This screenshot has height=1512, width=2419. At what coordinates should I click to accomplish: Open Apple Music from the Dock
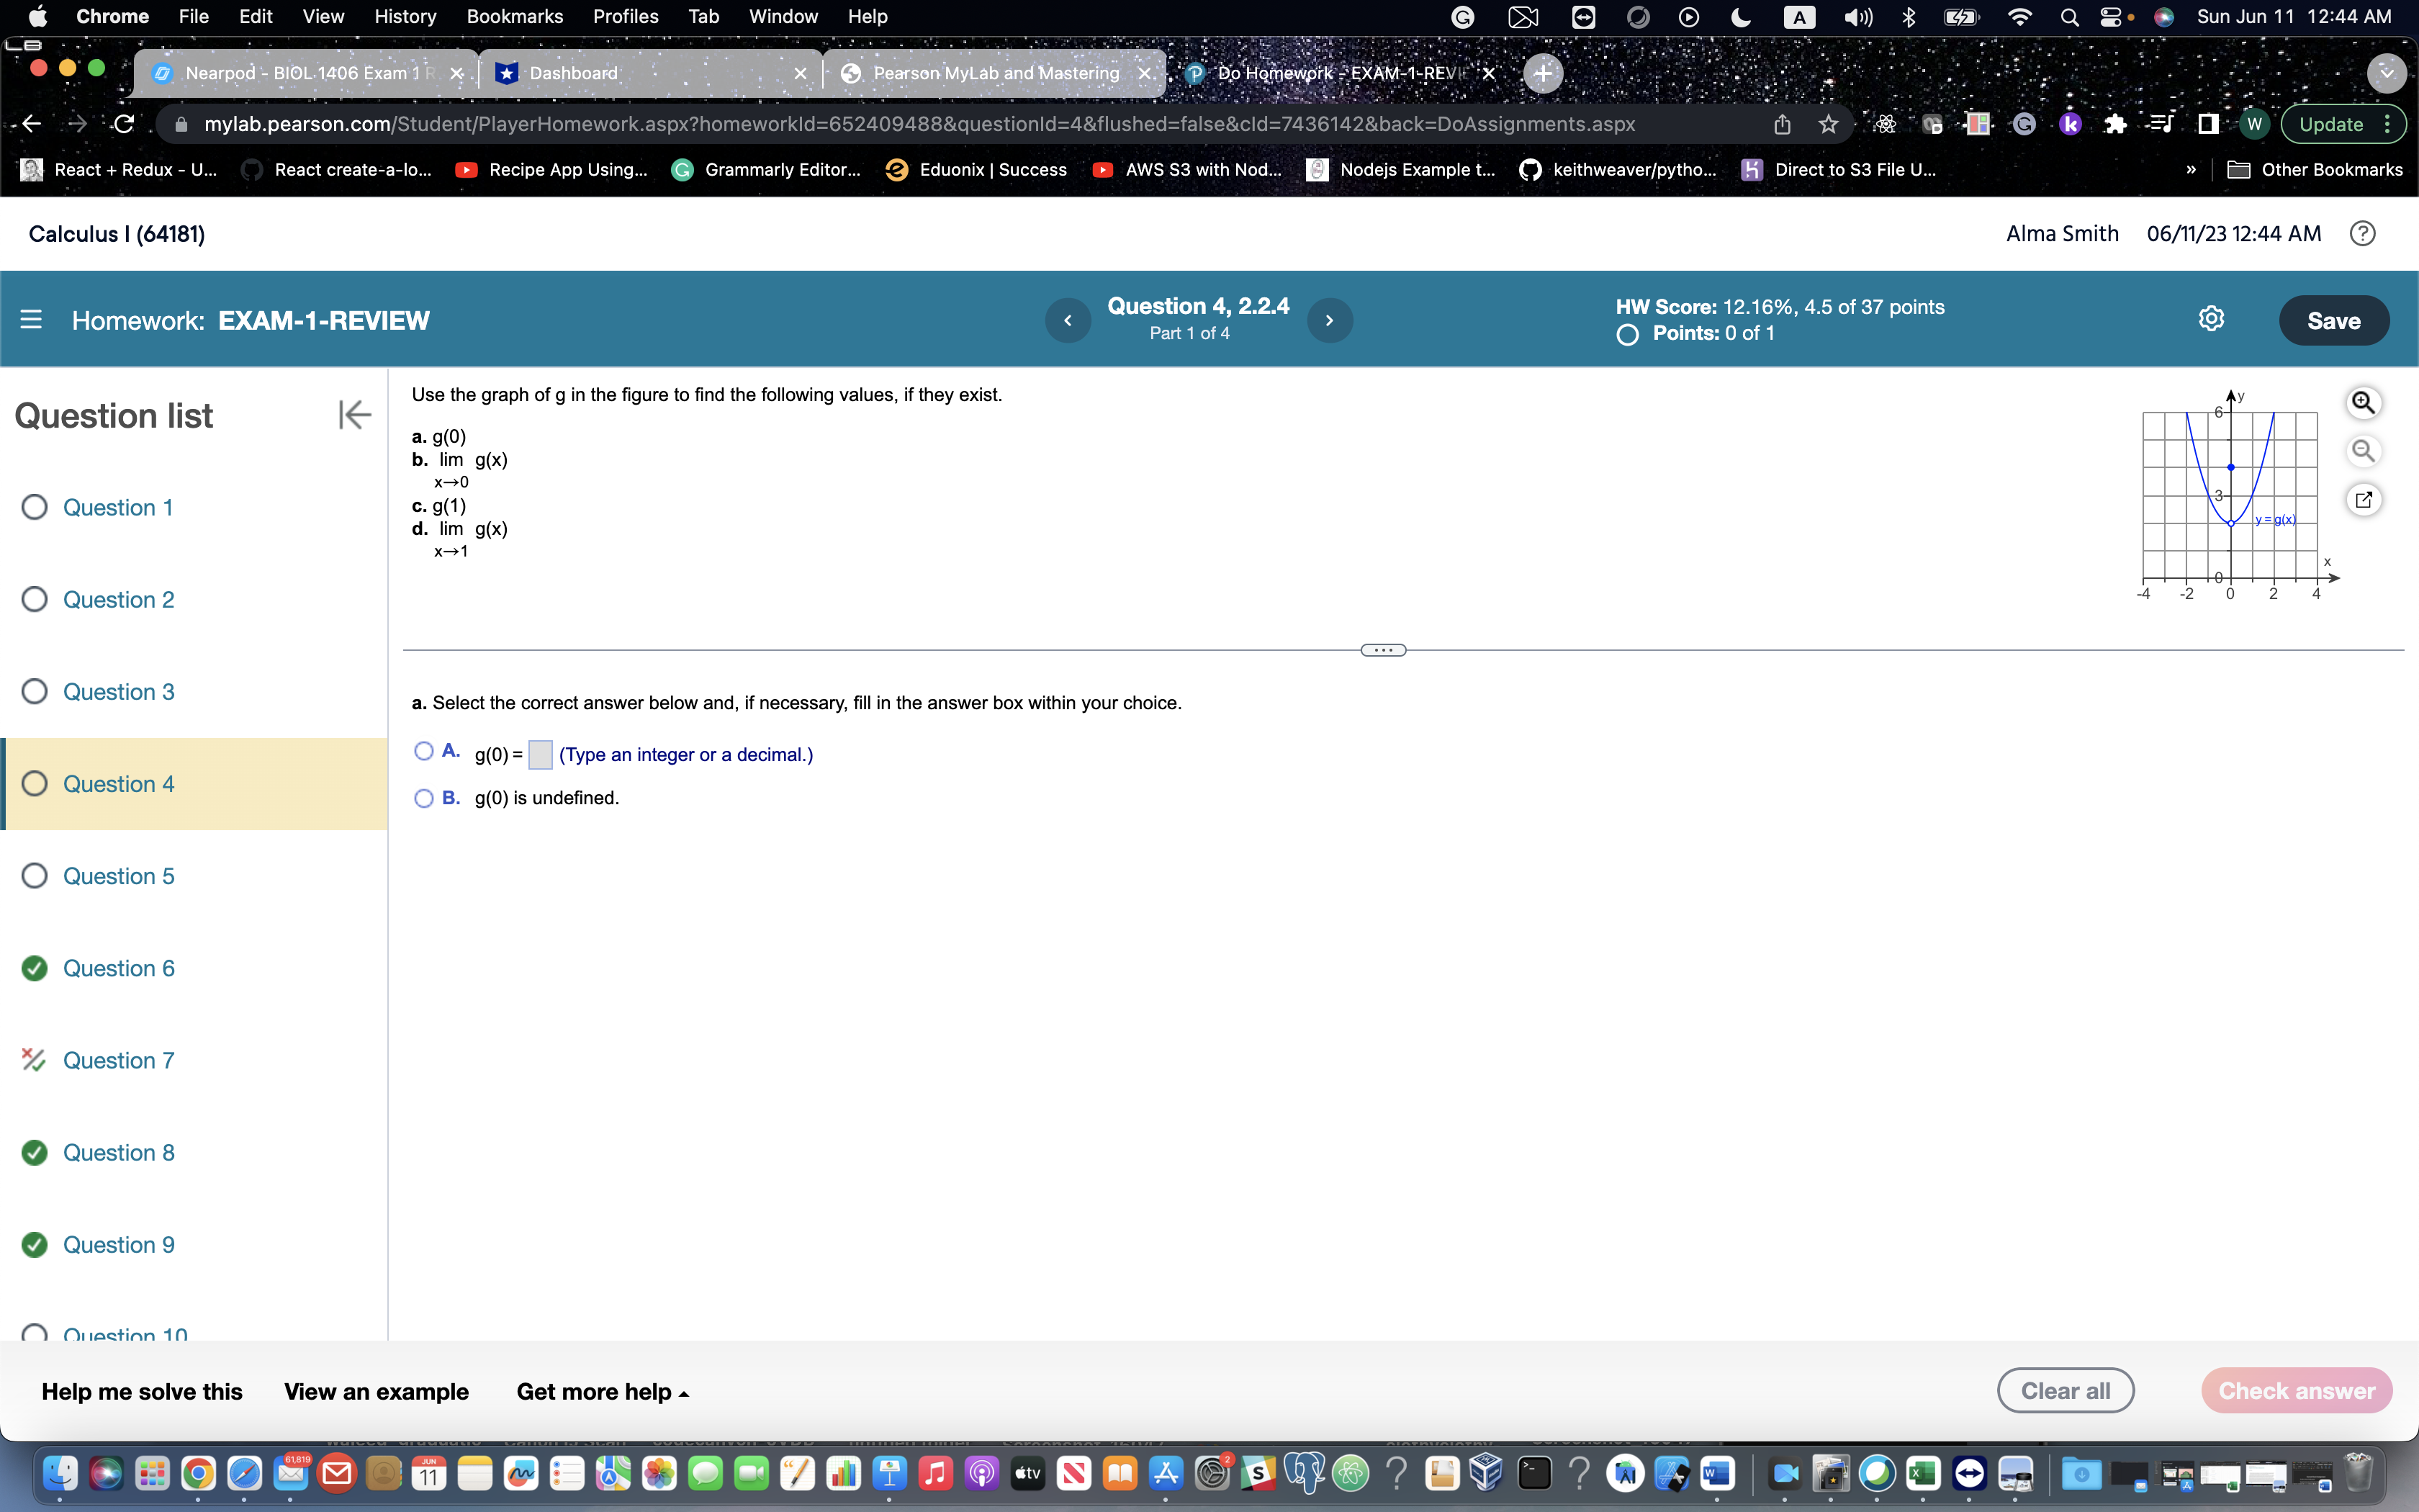tap(936, 1474)
